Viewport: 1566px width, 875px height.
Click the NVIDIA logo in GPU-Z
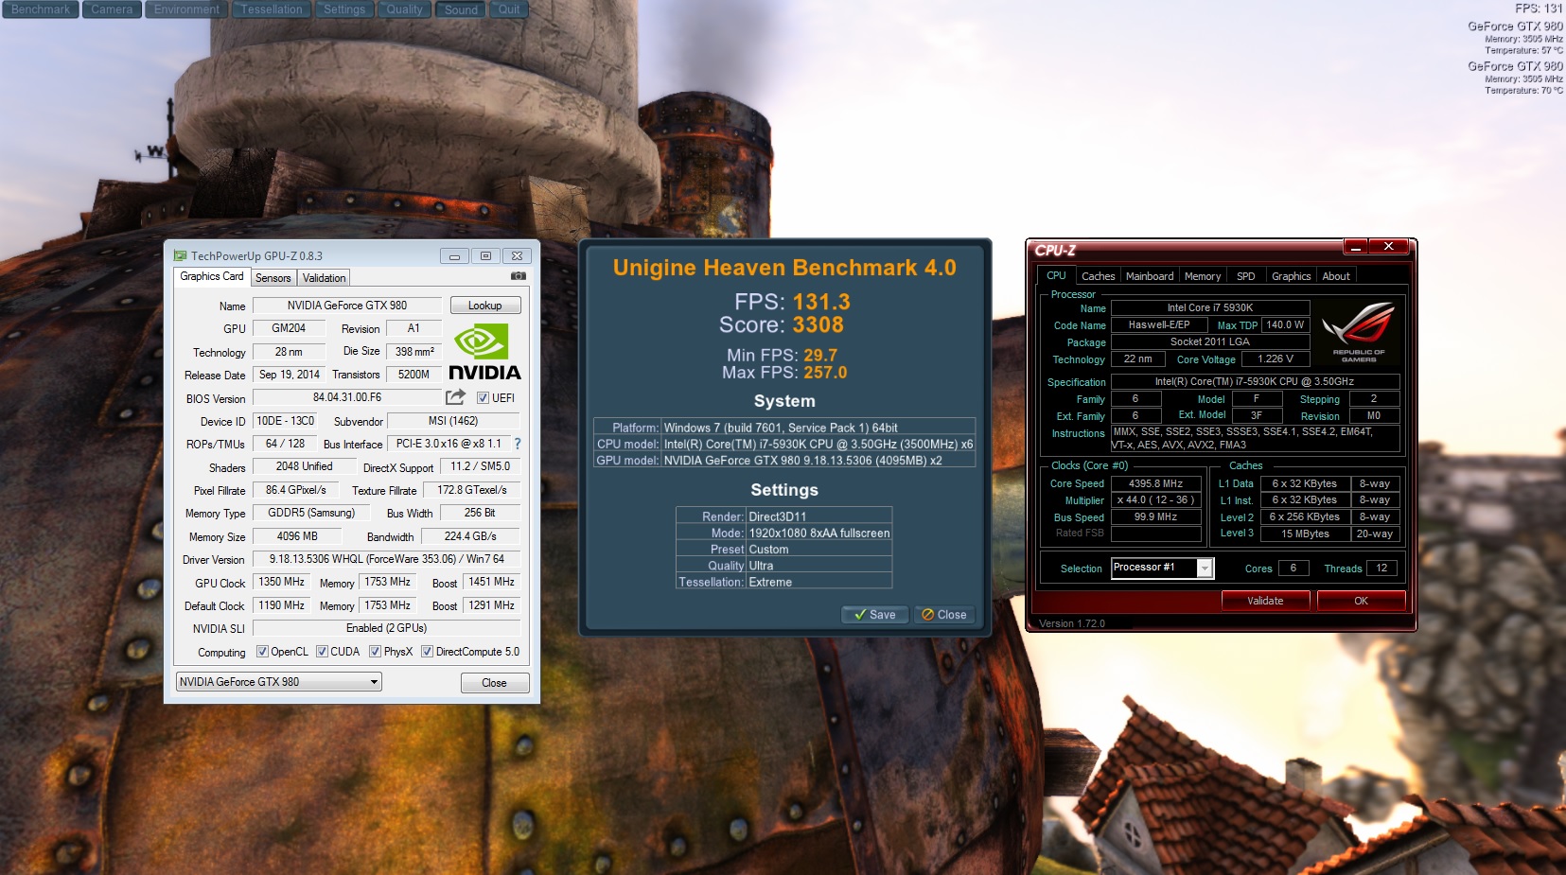(484, 352)
